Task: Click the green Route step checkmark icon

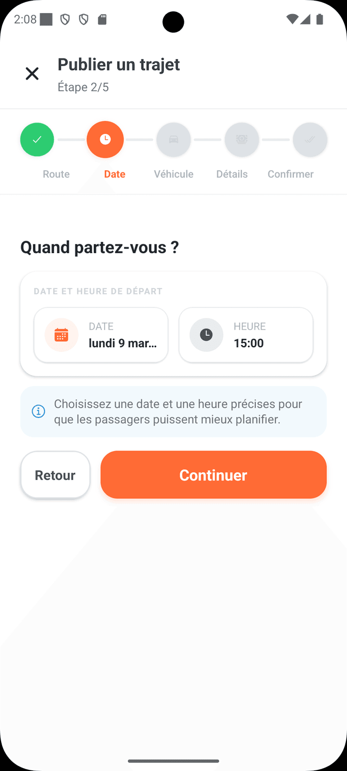Action: click(37, 139)
